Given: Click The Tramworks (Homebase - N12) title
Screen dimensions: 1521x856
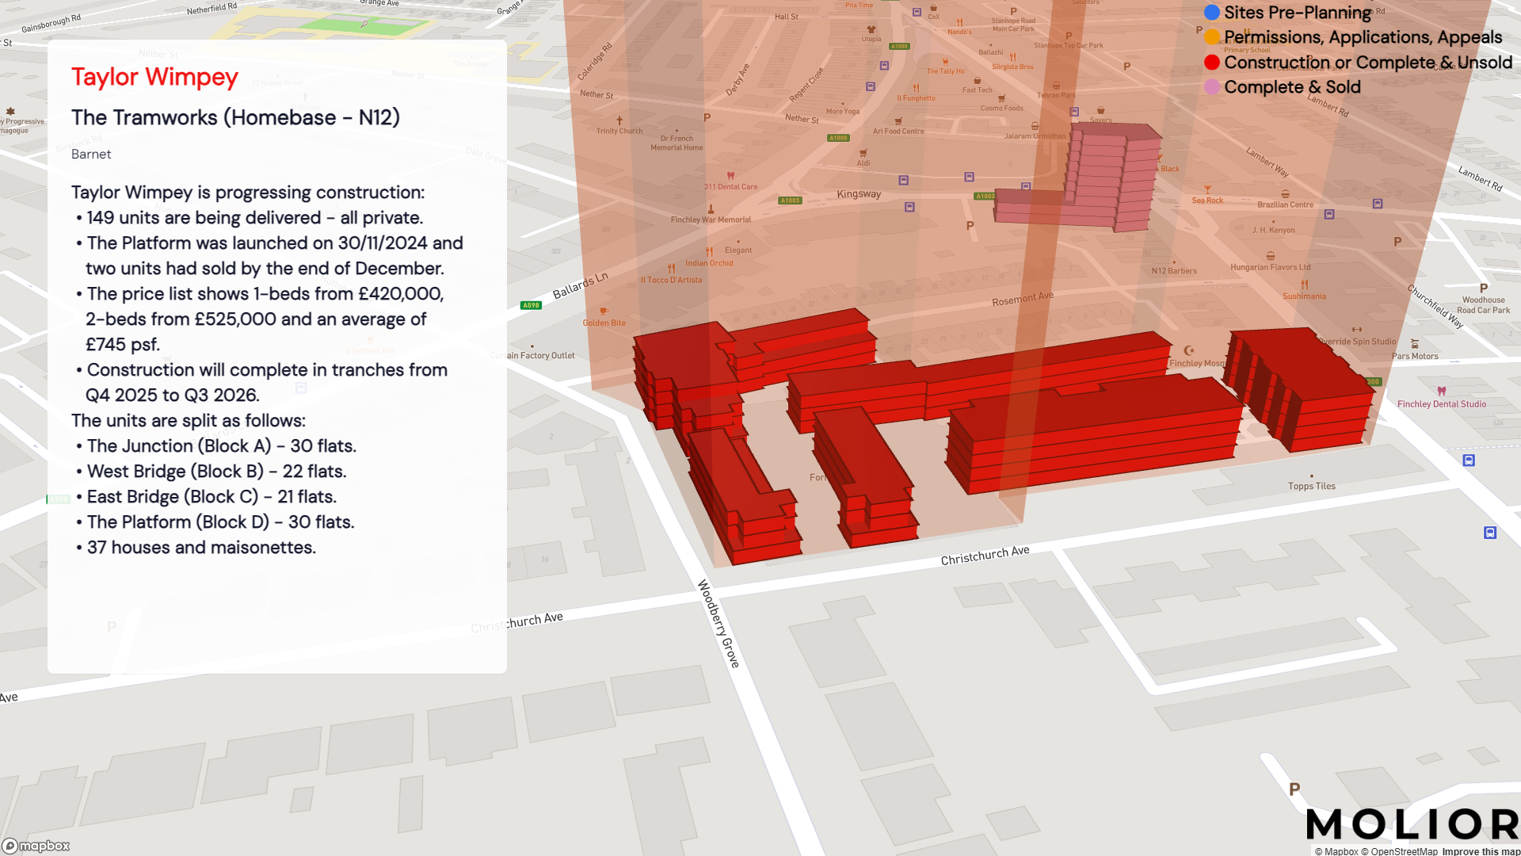Looking at the screenshot, I should point(235,117).
